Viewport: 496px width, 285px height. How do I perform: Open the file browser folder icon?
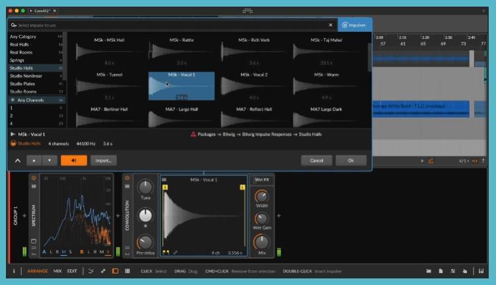tap(429, 271)
